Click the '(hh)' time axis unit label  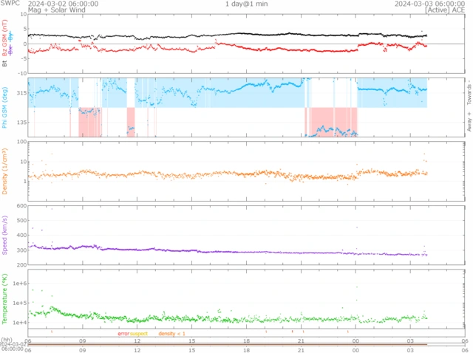pyautogui.click(x=6, y=340)
